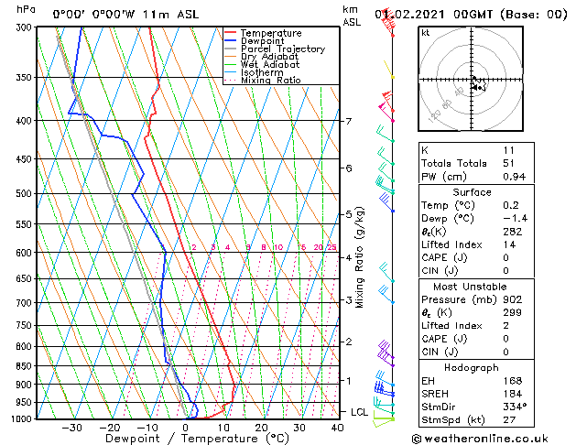The height and width of the screenshot is (445, 576).
Task: Click the "Dry Adiabat" legend entry
Action: pyautogui.click(x=269, y=57)
